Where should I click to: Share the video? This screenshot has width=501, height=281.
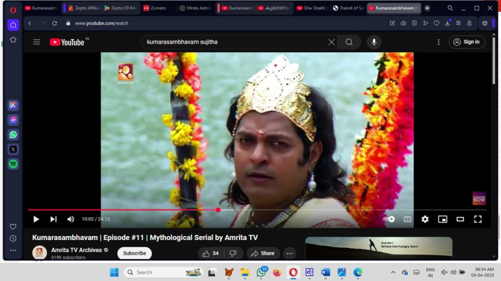(x=263, y=253)
